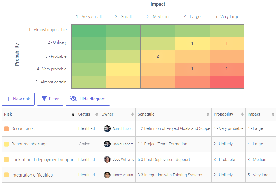278x183 pixels.
Task: Click the plus icon in New risk
Action: tap(9, 99)
